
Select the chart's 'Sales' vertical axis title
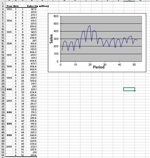point(51,39)
